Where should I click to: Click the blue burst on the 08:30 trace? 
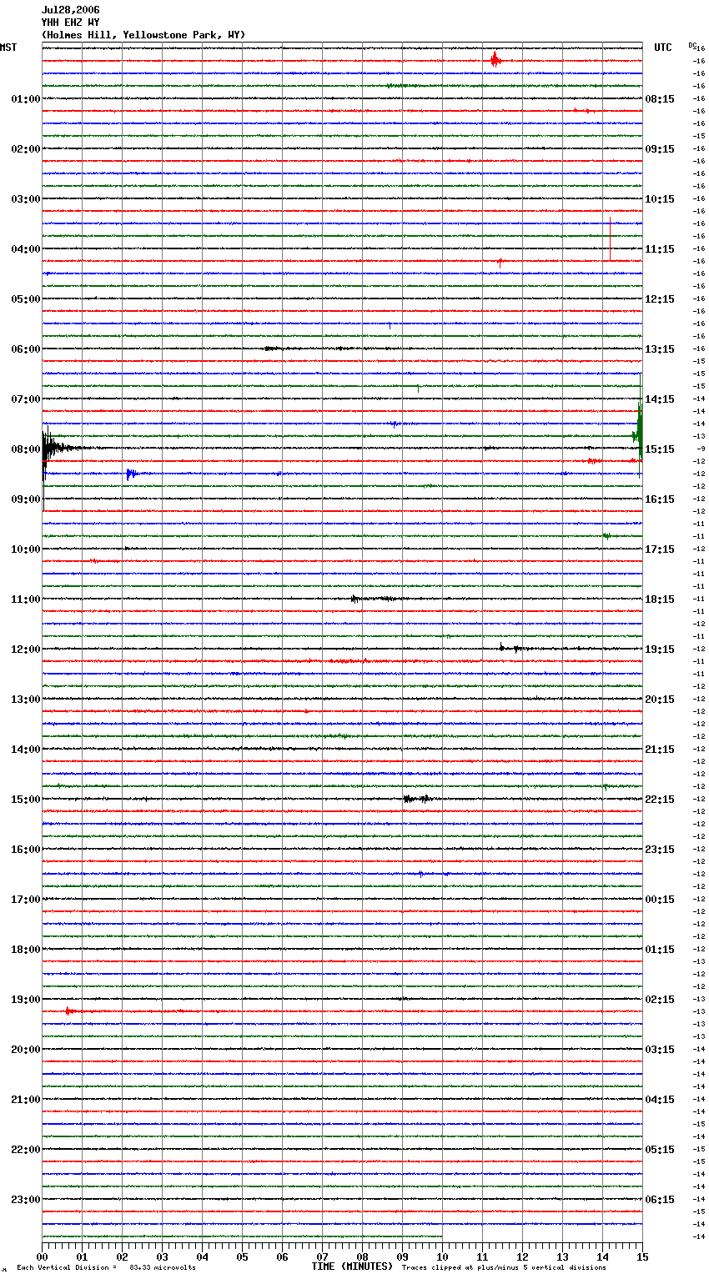coord(130,474)
